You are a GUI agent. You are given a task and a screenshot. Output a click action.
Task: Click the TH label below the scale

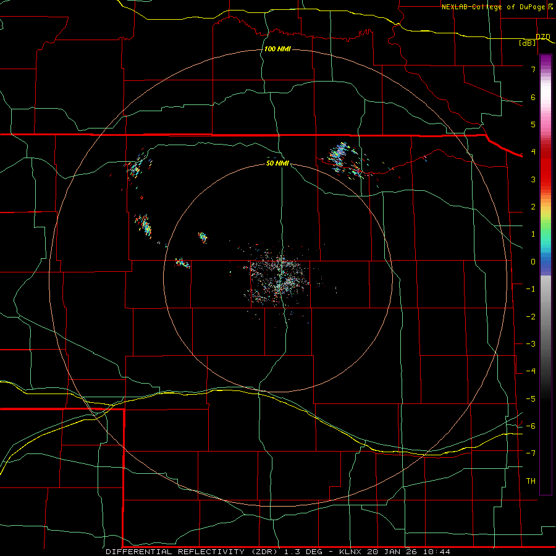point(531,481)
